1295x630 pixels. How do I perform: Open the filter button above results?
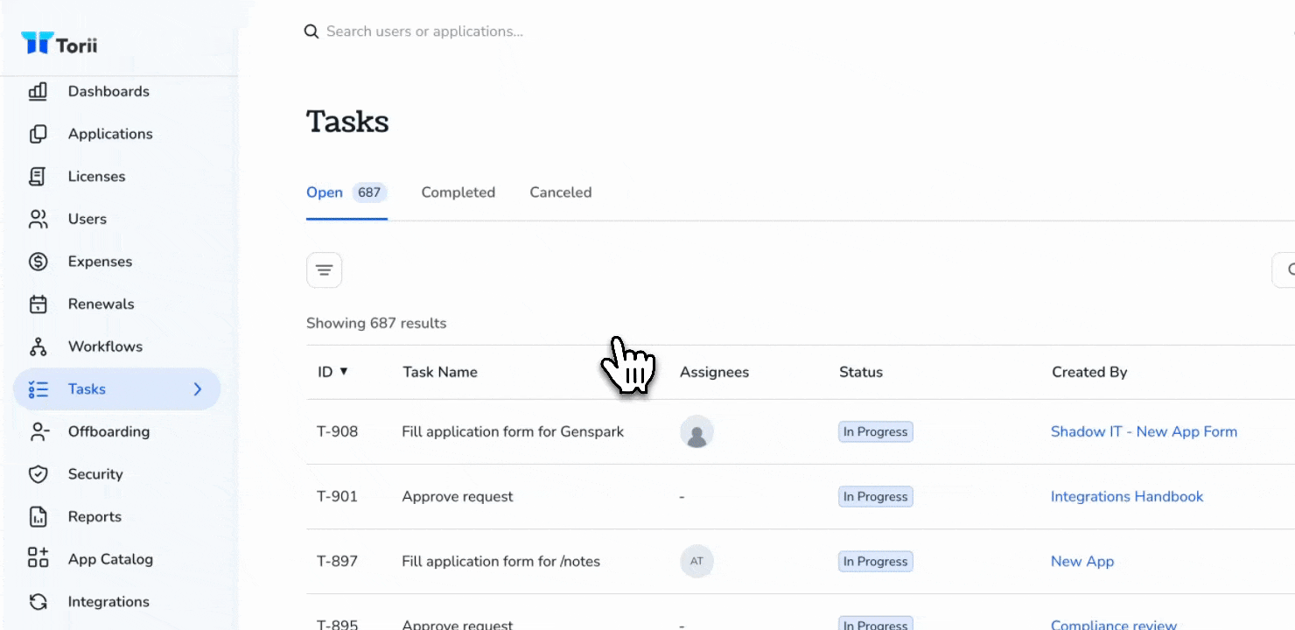(324, 269)
